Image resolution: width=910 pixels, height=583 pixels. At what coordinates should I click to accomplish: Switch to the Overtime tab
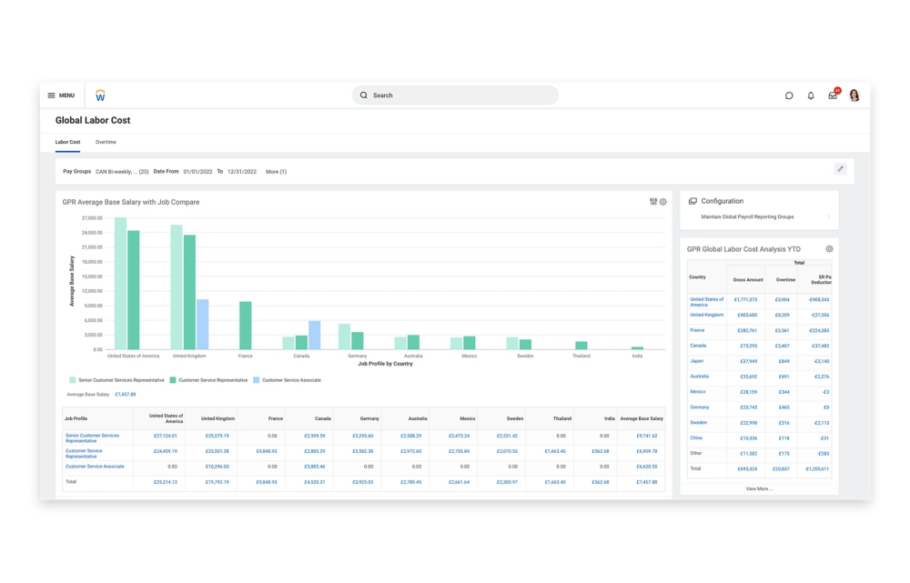106,142
